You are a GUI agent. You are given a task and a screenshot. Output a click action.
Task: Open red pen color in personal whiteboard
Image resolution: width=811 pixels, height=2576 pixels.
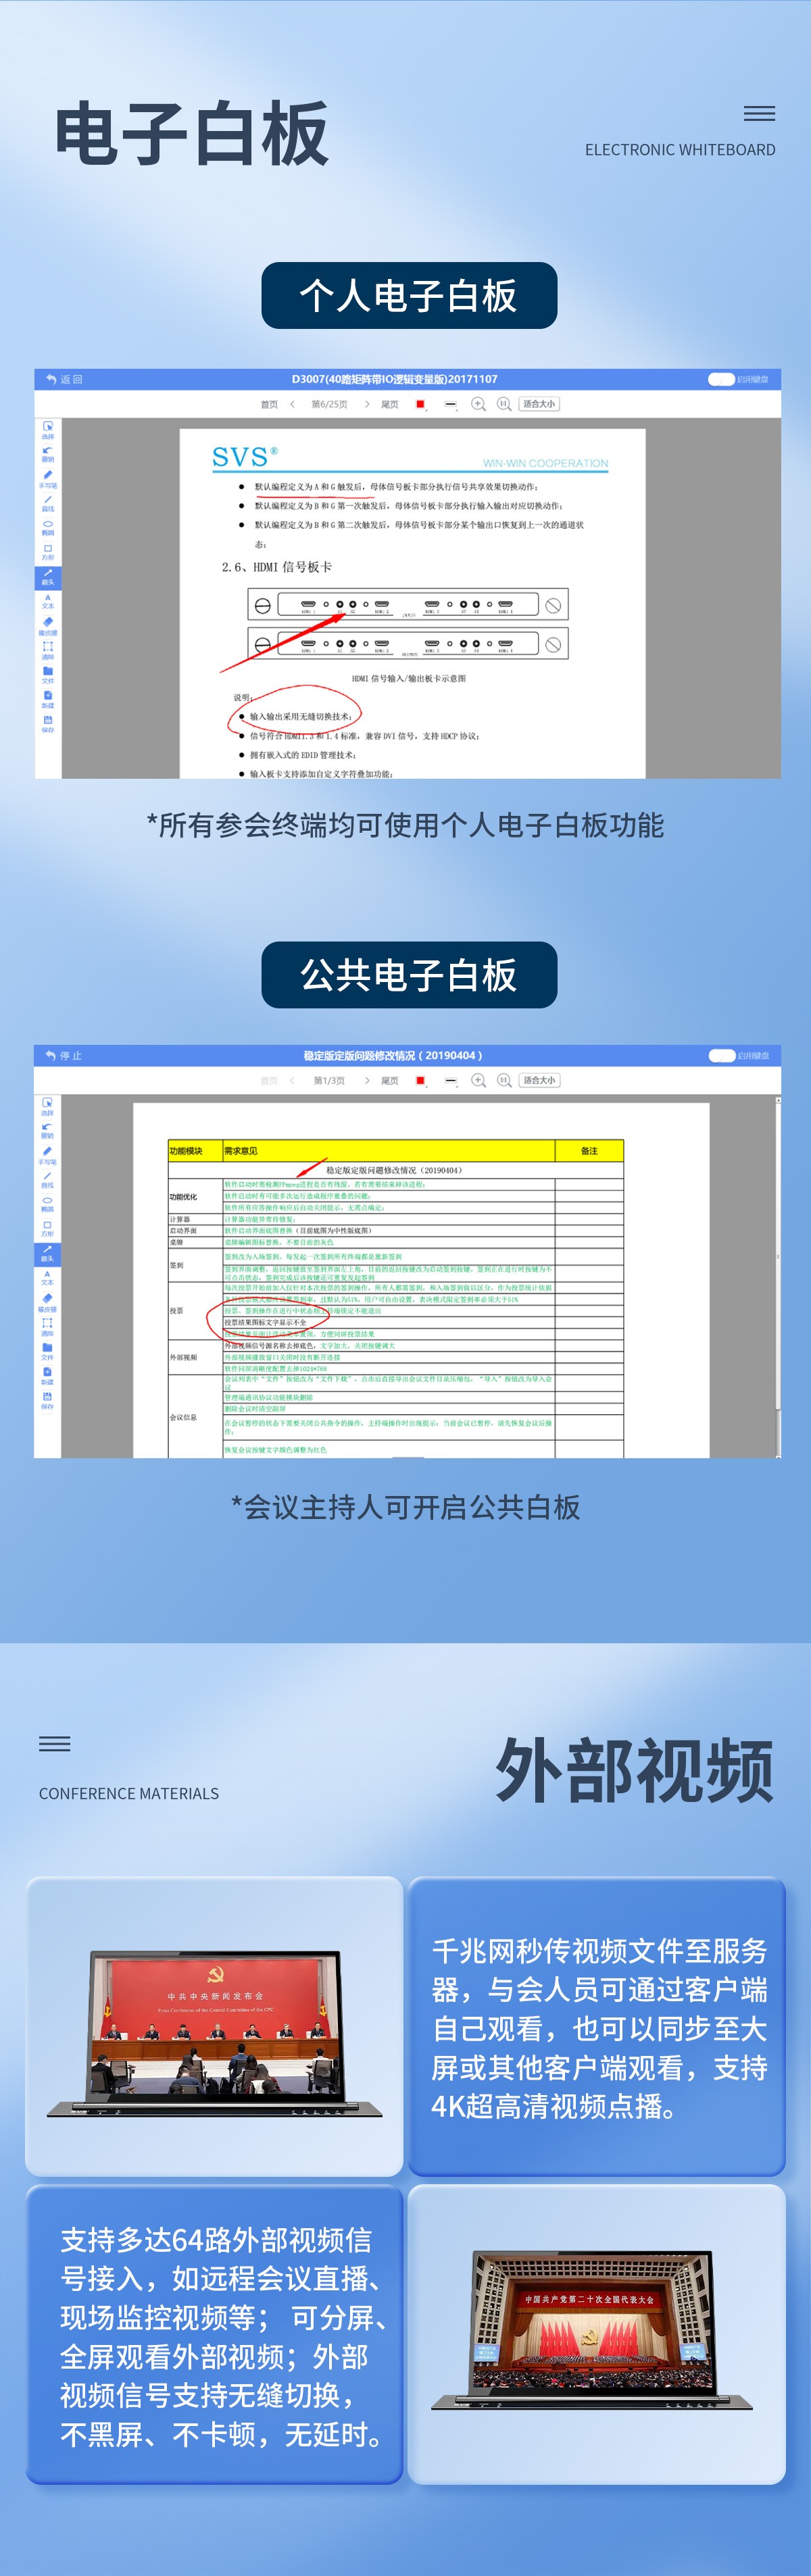pyautogui.click(x=420, y=404)
